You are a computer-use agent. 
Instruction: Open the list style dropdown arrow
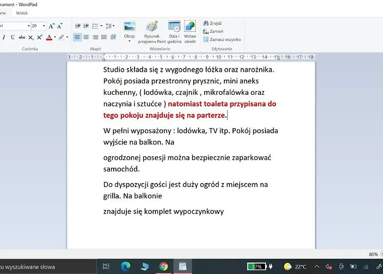101,26
